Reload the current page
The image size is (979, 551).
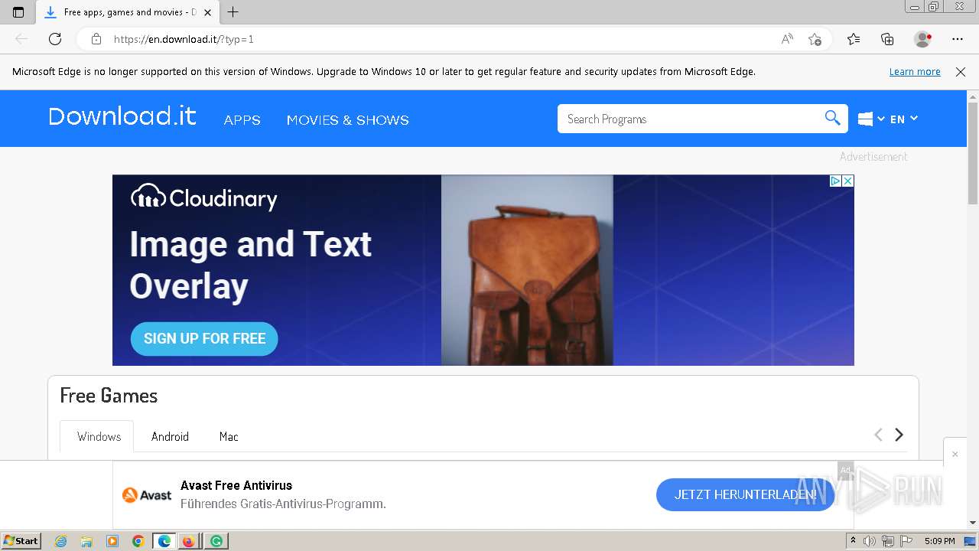(55, 39)
